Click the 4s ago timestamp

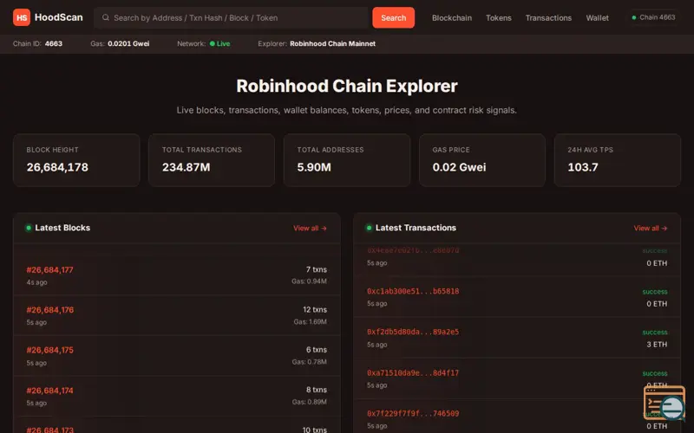click(x=36, y=282)
